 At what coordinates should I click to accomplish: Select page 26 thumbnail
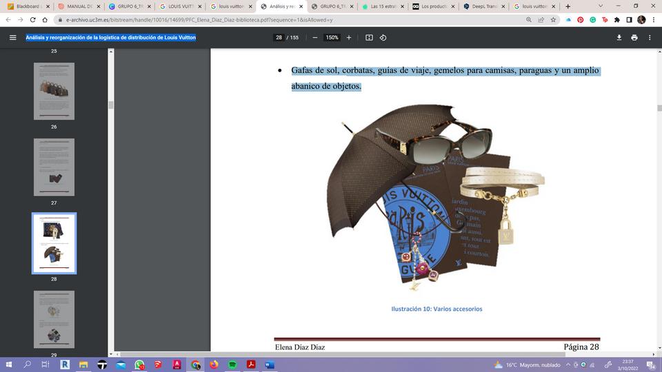[54, 91]
